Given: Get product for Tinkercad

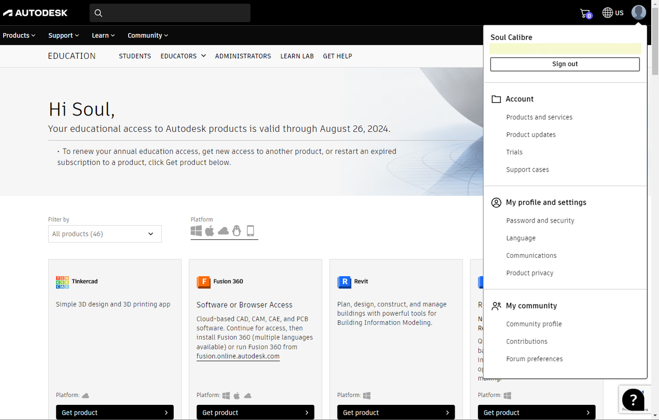Looking at the screenshot, I should click(115, 413).
